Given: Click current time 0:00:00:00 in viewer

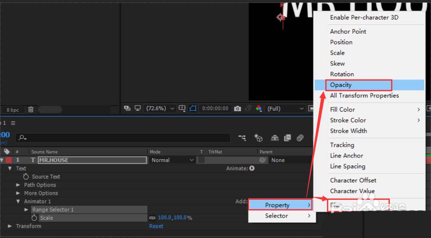Looking at the screenshot, I should (x=215, y=108).
